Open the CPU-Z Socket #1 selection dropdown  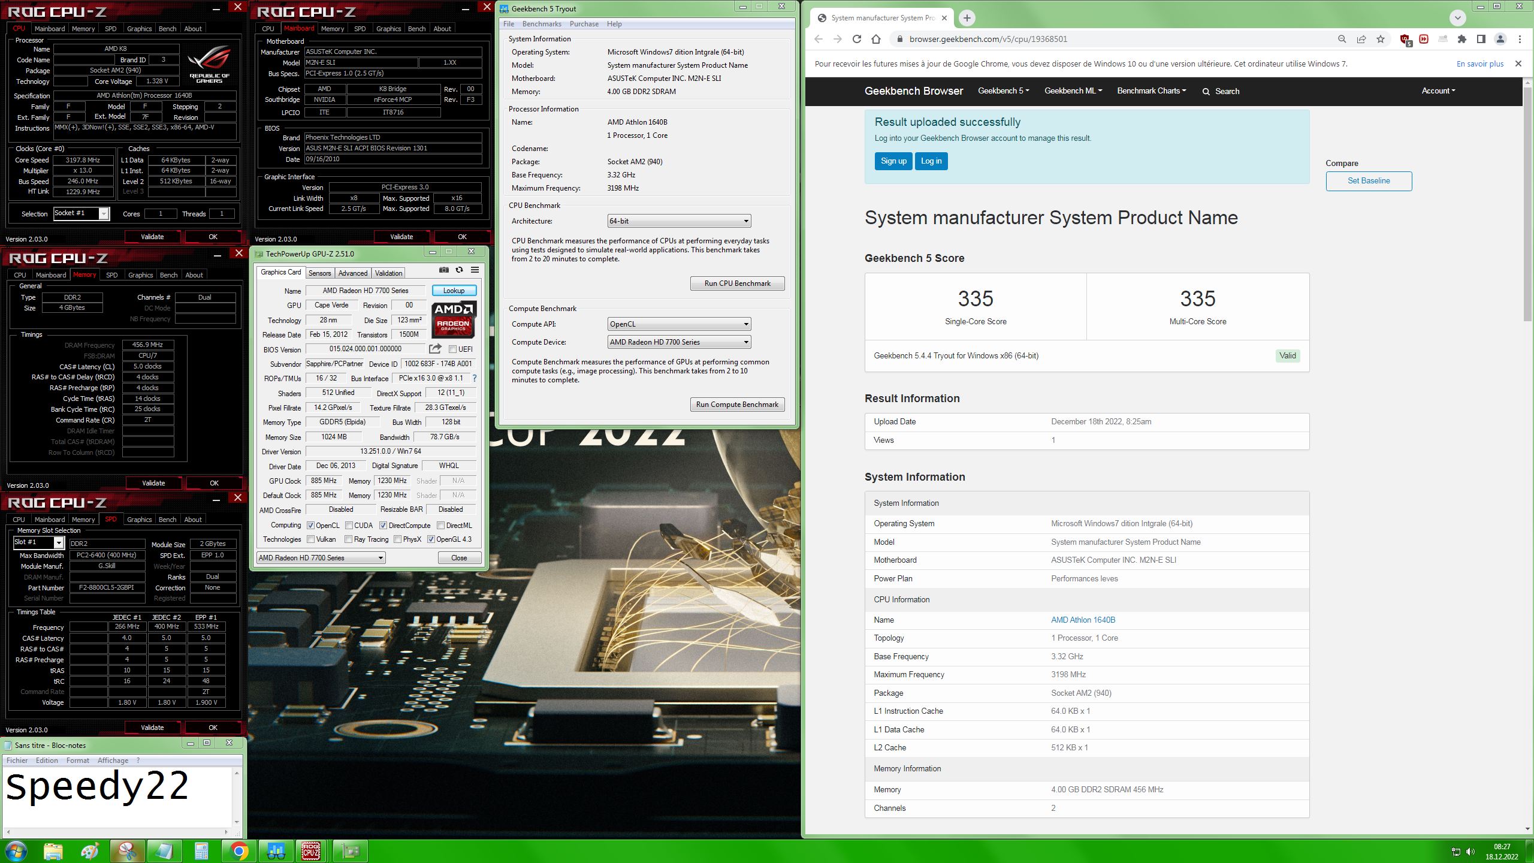pos(81,213)
